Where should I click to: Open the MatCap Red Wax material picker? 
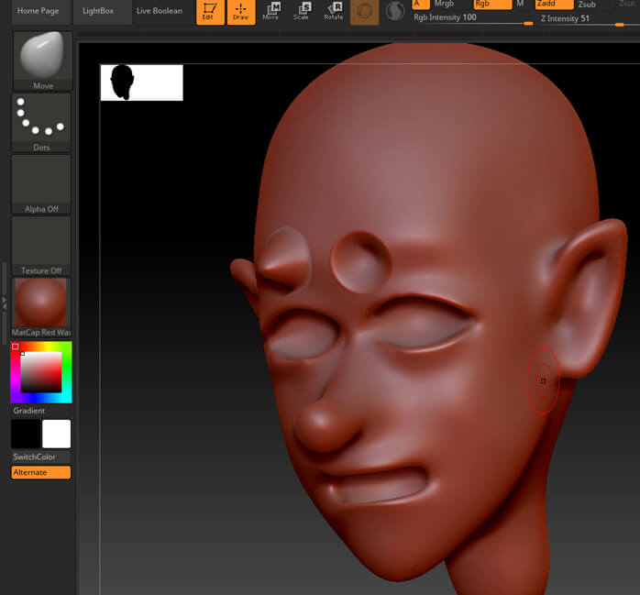pos(41,306)
